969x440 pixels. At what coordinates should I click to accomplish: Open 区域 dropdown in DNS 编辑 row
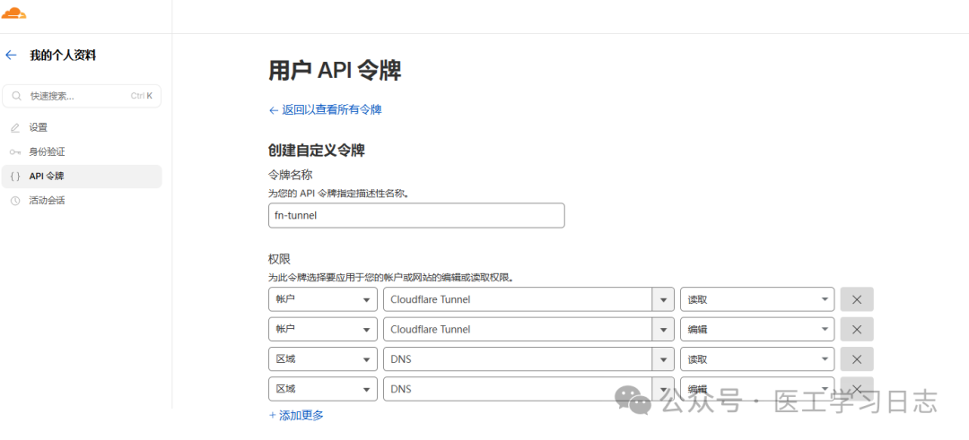pos(323,389)
